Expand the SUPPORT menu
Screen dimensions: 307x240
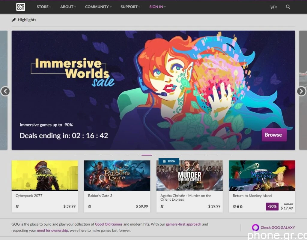[x=130, y=7]
